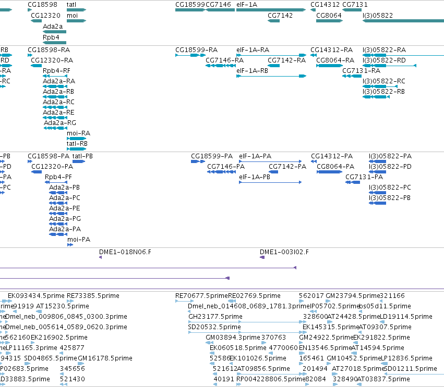Click the CG18598 gene label
The height and width of the screenshot is (387, 444).
[42, 5]
